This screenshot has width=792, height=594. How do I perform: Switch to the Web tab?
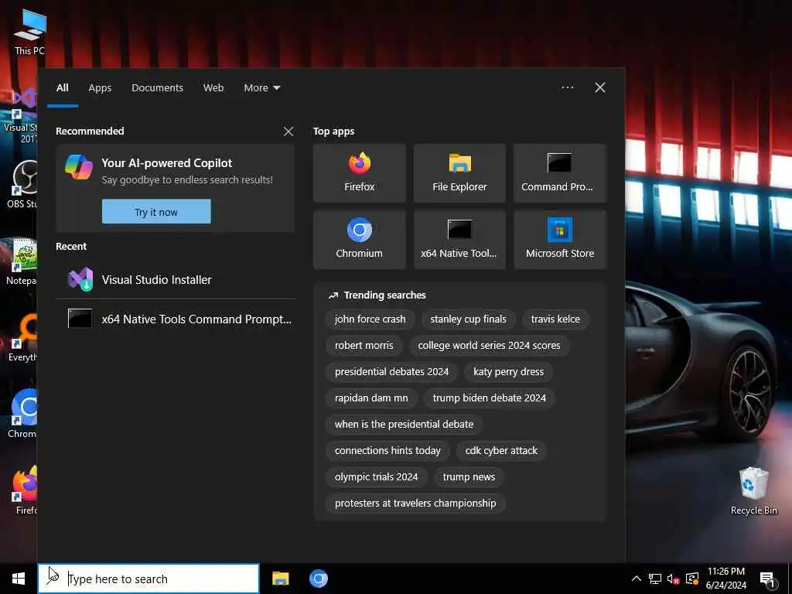213,87
